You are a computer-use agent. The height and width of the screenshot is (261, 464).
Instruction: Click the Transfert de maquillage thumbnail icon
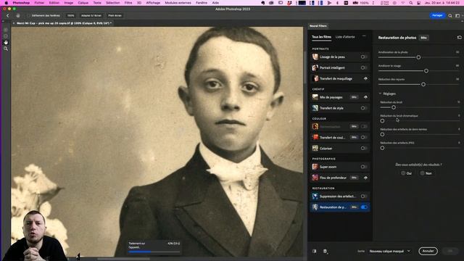pyautogui.click(x=315, y=78)
